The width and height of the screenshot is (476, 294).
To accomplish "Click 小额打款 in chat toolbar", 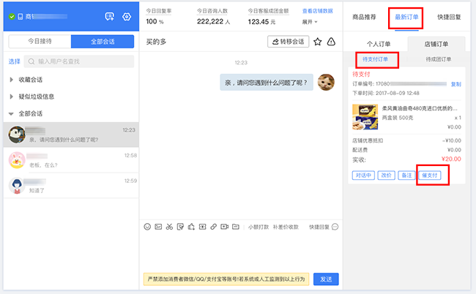I will coord(259,227).
